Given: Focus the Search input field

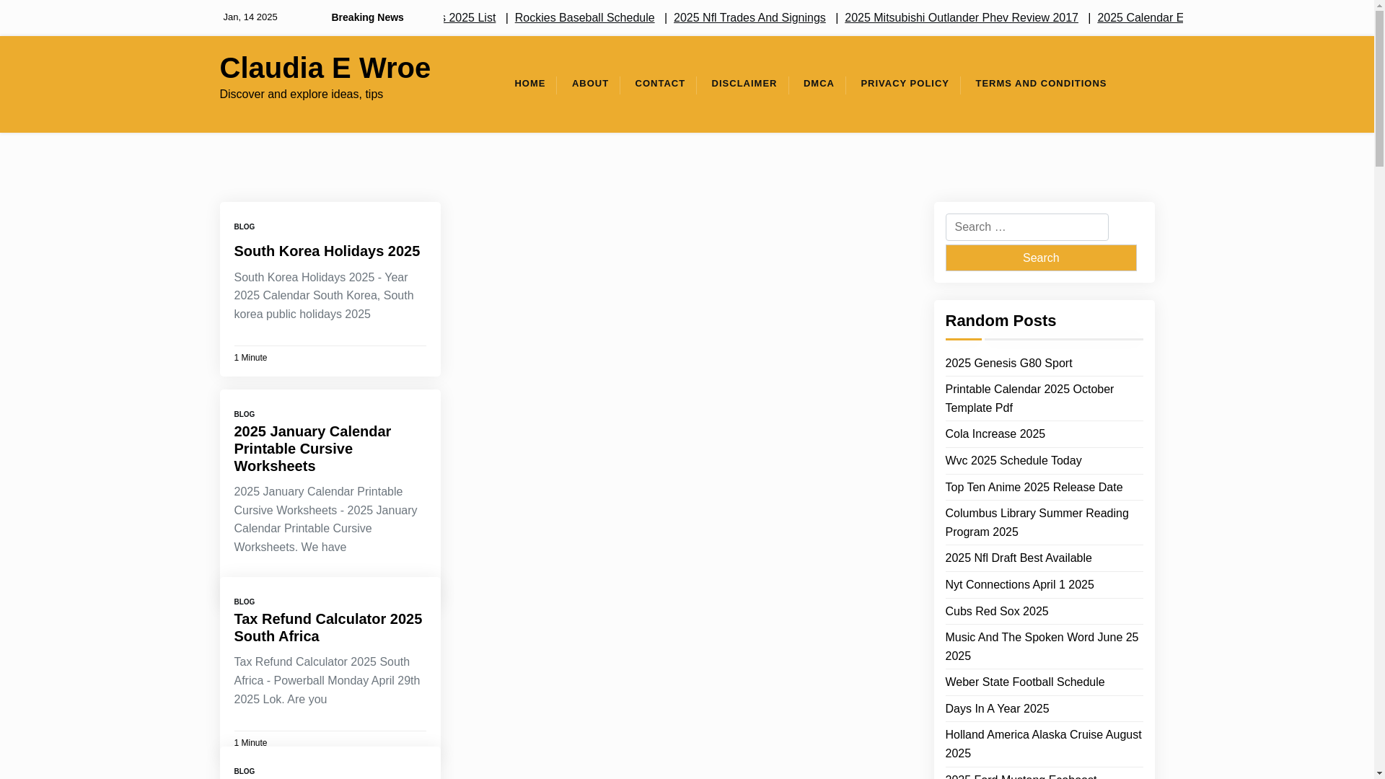Looking at the screenshot, I should [1026, 227].
